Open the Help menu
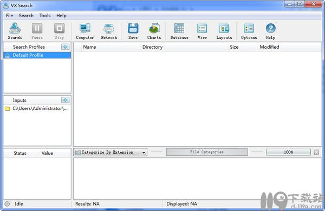Image resolution: width=325 pixels, height=211 pixels. click(x=61, y=16)
